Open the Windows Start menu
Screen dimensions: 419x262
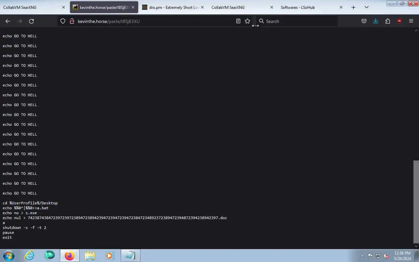tap(9, 255)
